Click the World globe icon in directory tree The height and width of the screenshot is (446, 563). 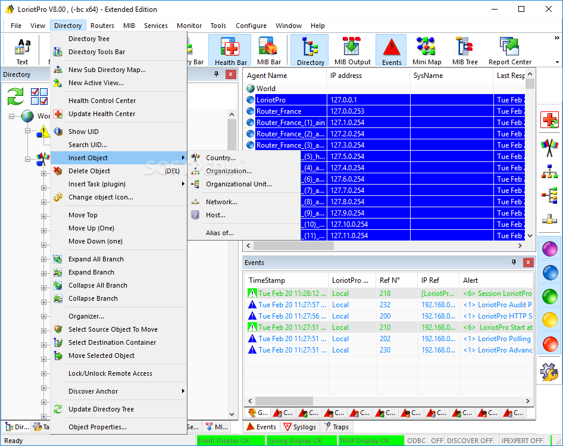click(x=27, y=116)
